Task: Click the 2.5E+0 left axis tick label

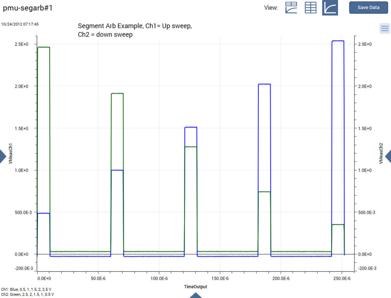Action: tap(21, 44)
